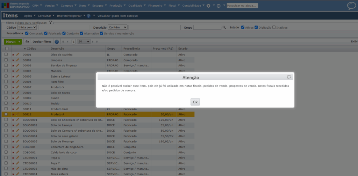Delete item BOLO0004 Bolo de coco gelado
The width and height of the screenshot is (358, 176).
tap(13, 136)
